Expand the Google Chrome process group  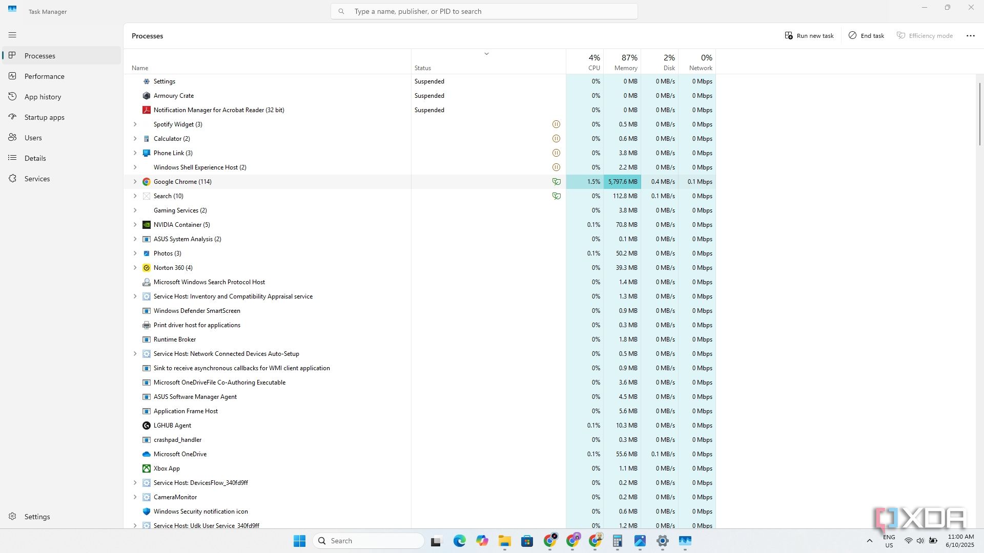[x=135, y=182]
